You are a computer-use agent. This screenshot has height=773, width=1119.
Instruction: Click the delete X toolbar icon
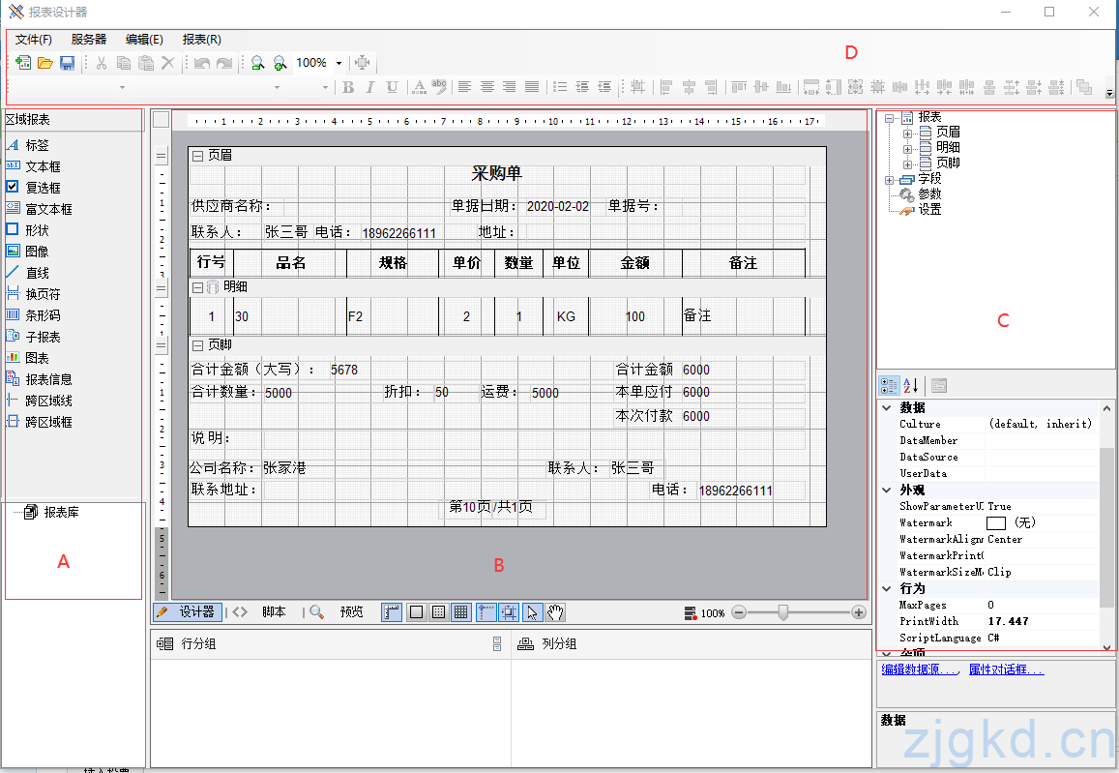coord(167,63)
